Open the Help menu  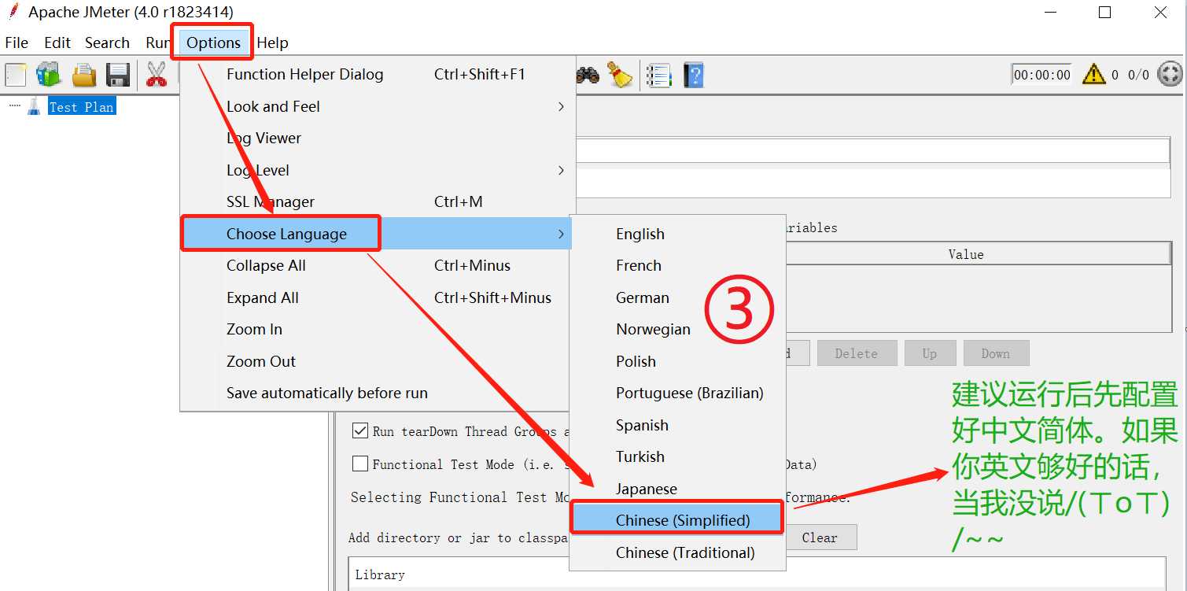[272, 42]
